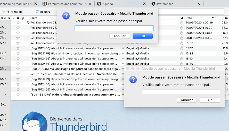Switch to the Préférences tab
Viewport: 229px width, 131px height.
tap(165, 4)
